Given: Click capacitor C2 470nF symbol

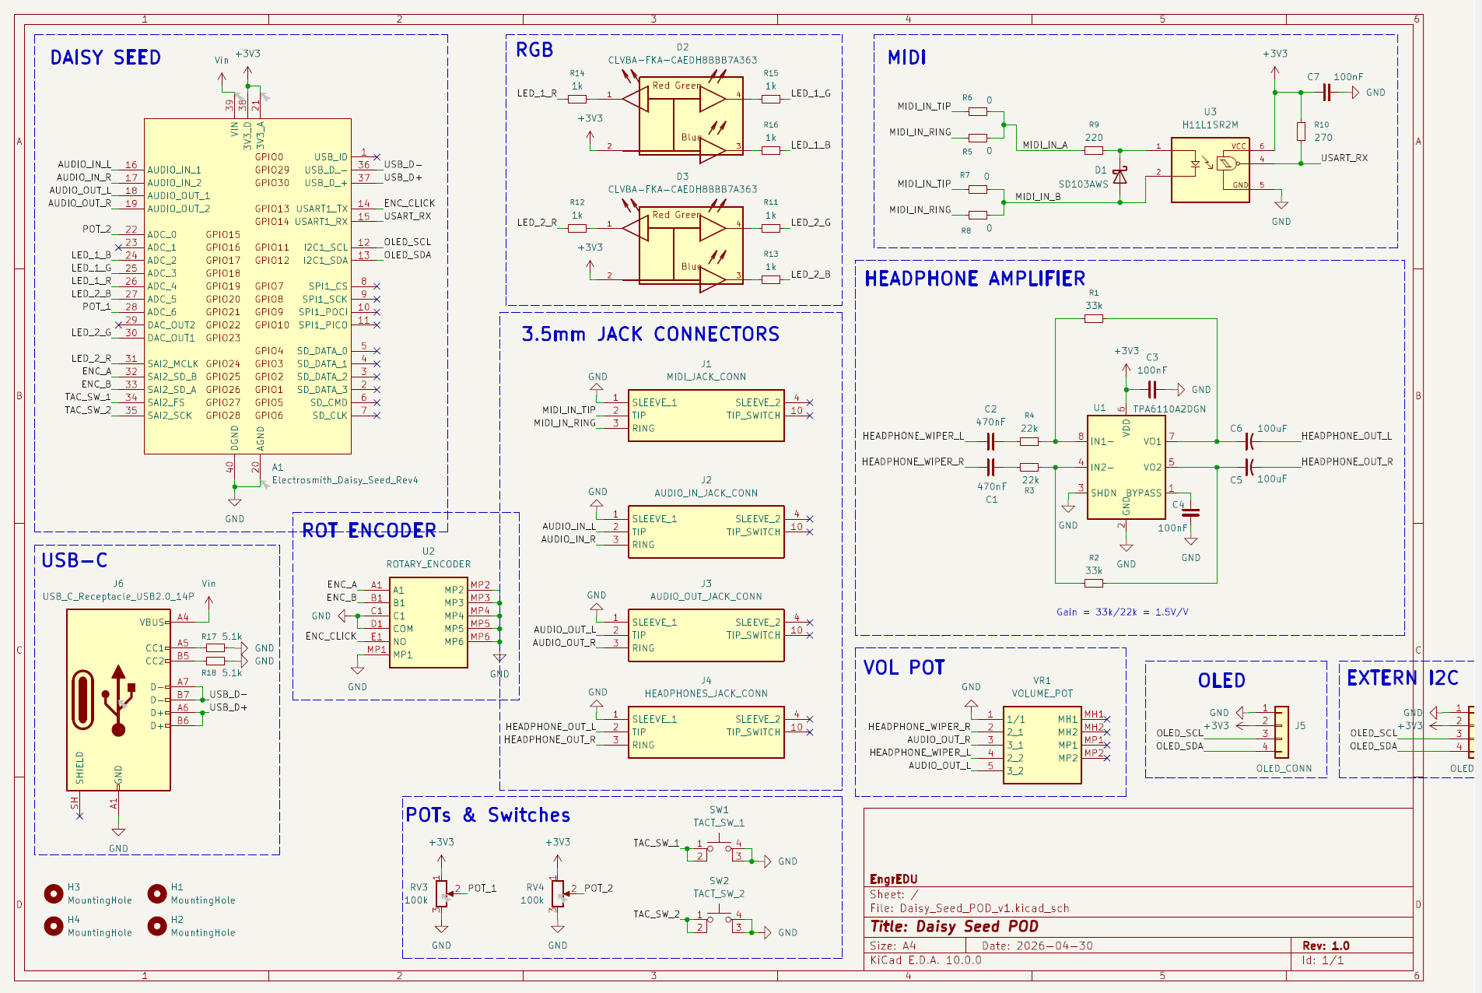Looking at the screenshot, I should point(990,441).
